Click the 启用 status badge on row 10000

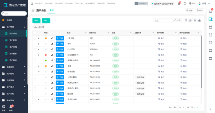point(116,44)
